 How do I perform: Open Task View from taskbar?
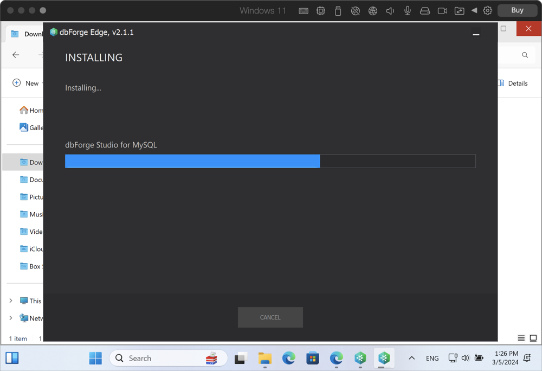241,358
